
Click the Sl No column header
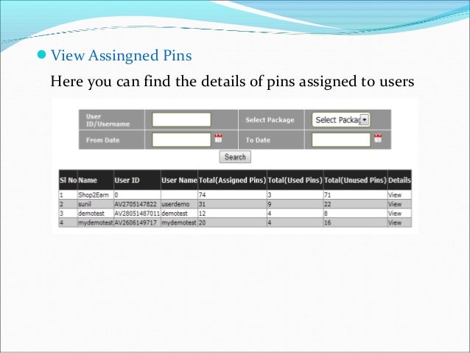[68, 180]
